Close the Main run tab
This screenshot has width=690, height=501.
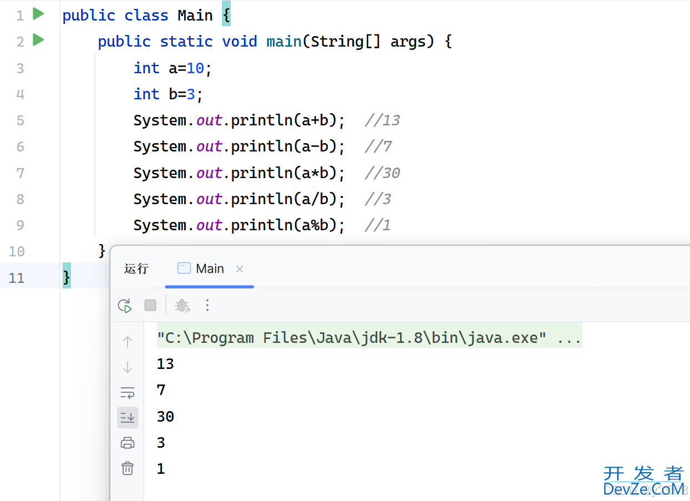(240, 269)
